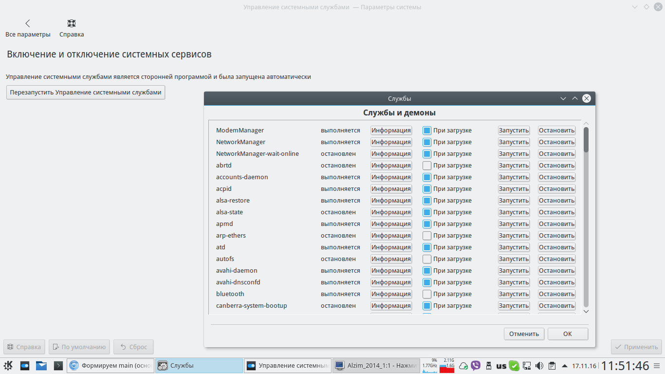Enable При загрузке for bluetooth
This screenshot has height=374, width=665.
pos(427,294)
